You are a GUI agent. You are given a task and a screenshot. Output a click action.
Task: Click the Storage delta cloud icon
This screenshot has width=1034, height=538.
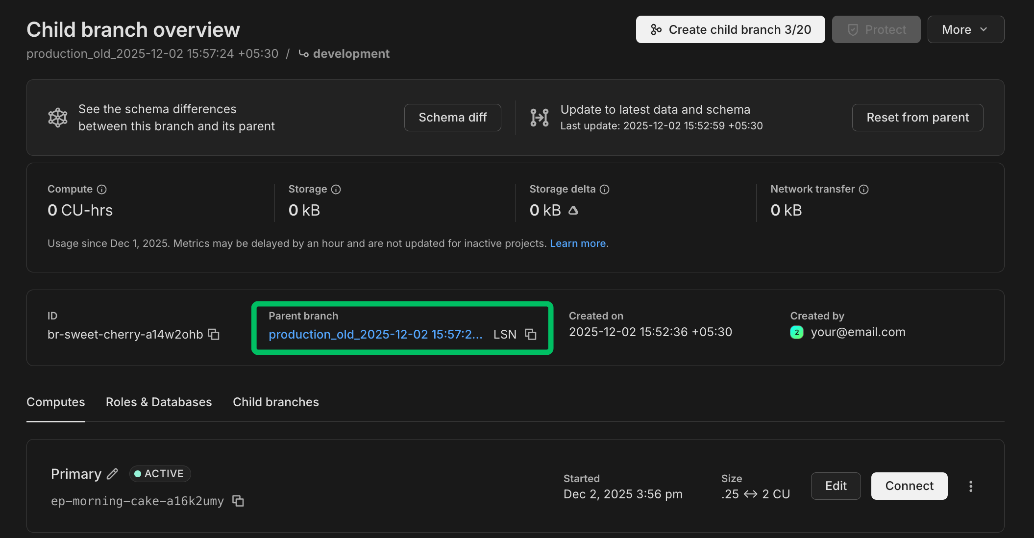[x=573, y=211]
